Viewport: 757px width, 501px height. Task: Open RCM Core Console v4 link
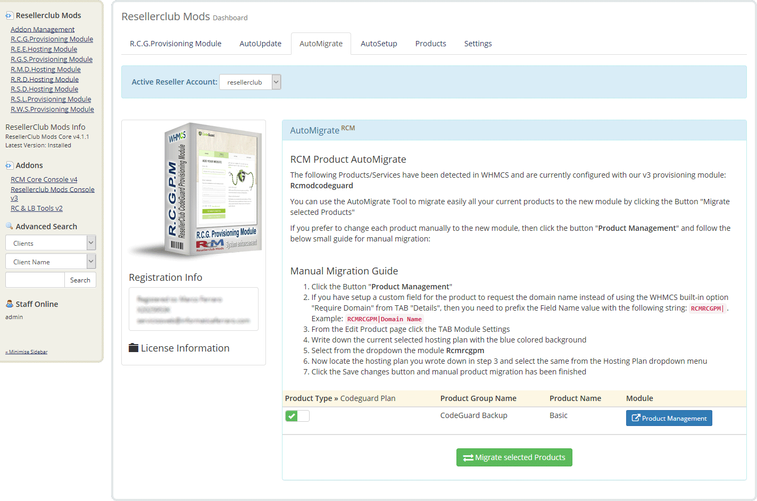click(44, 180)
